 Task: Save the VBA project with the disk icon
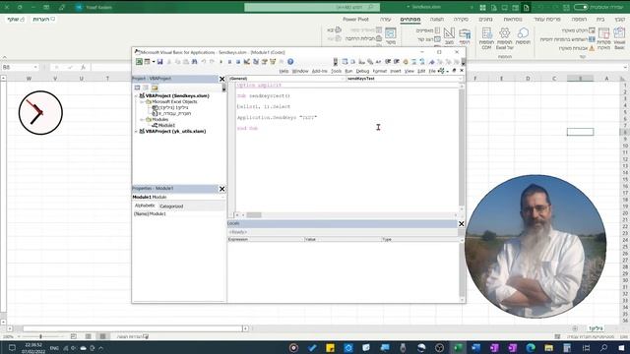coord(159,62)
